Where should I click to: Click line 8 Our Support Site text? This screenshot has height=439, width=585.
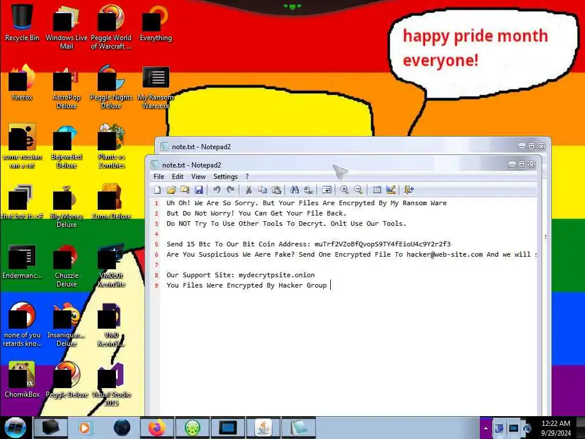241,275
